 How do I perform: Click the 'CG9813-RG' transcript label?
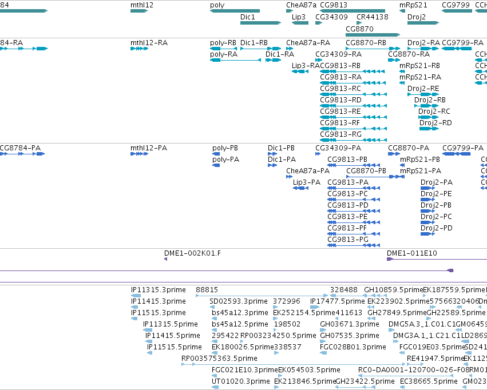pos(340,134)
